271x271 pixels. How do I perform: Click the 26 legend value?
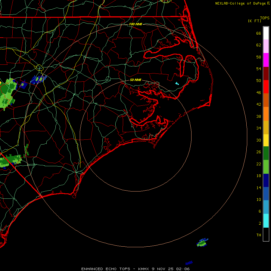(259, 152)
